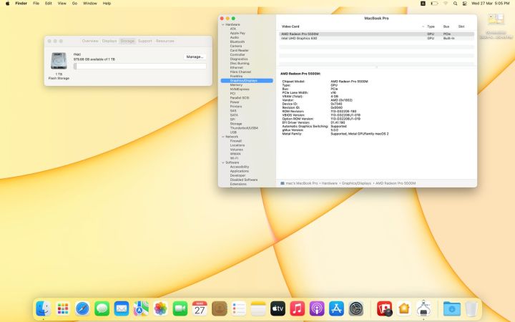Open System Information dock icon
Viewport: 515px width, 322px height.
[423, 308]
